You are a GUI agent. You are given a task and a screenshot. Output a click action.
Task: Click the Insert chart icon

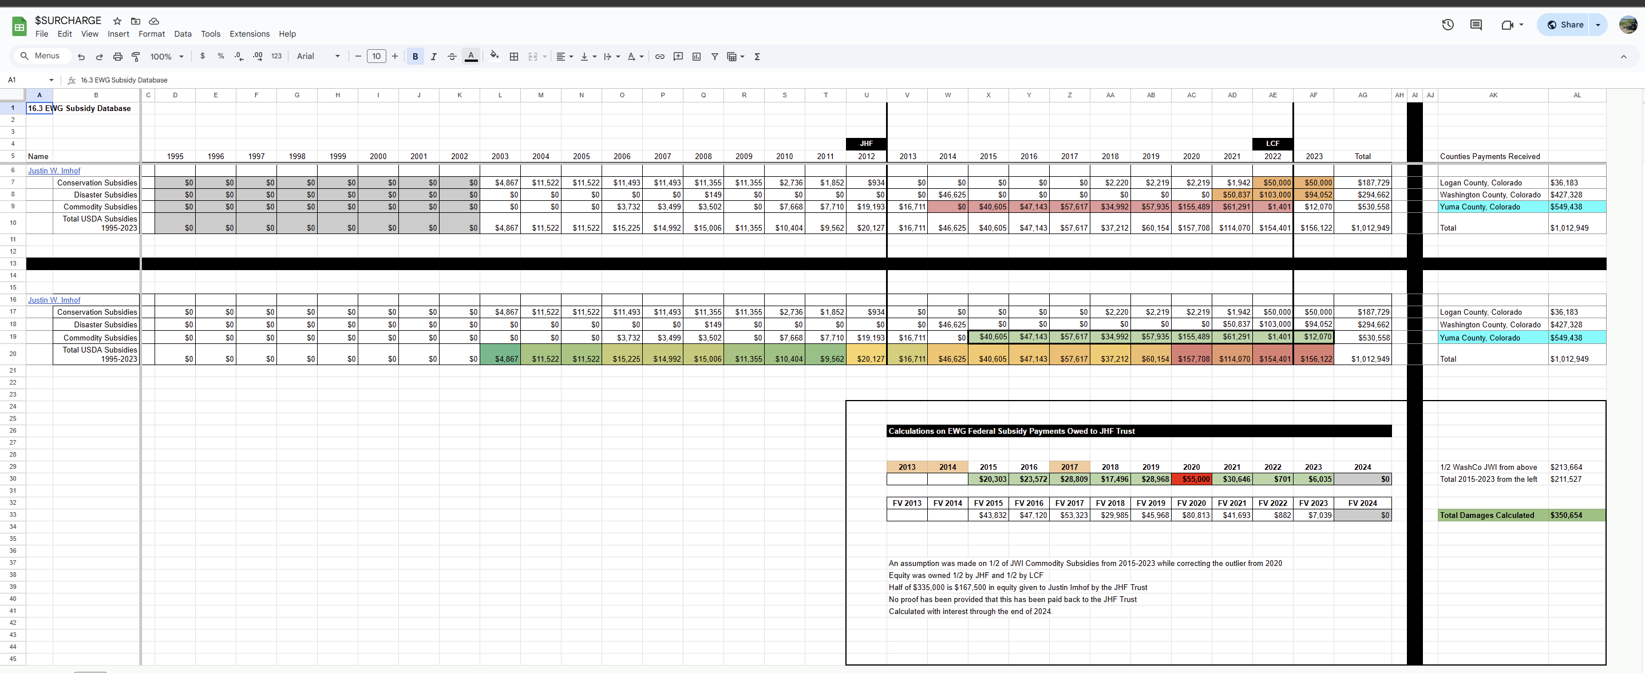point(696,57)
